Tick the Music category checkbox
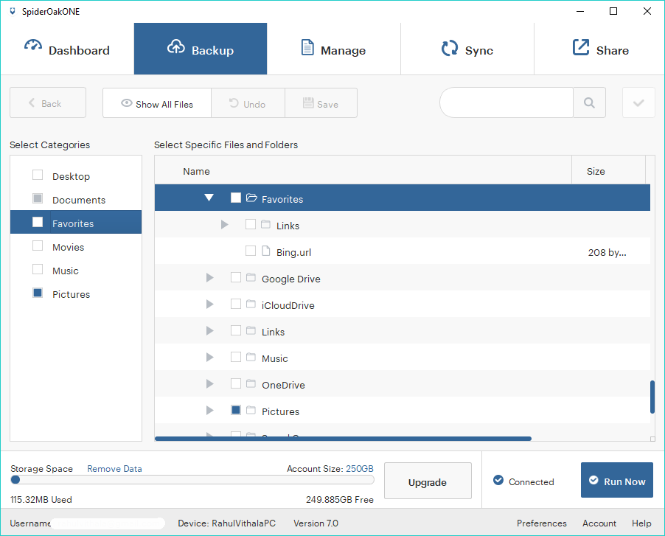The image size is (665, 536). coord(38,269)
